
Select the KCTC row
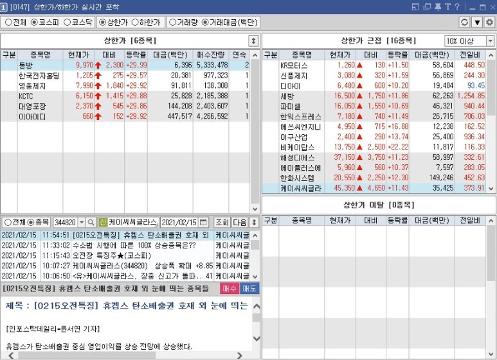(125, 96)
